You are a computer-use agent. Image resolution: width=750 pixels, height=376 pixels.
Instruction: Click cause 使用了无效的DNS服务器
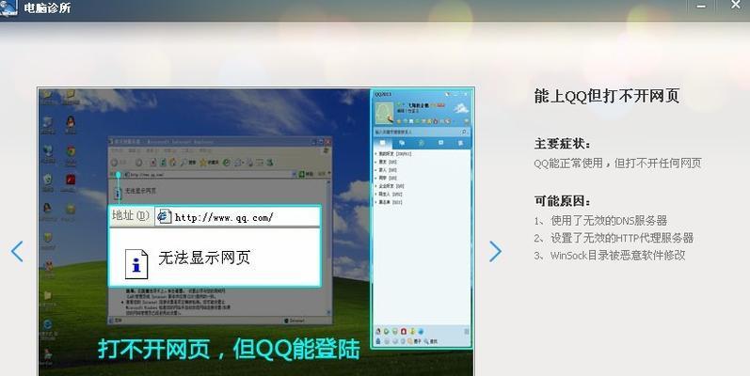tap(600, 221)
